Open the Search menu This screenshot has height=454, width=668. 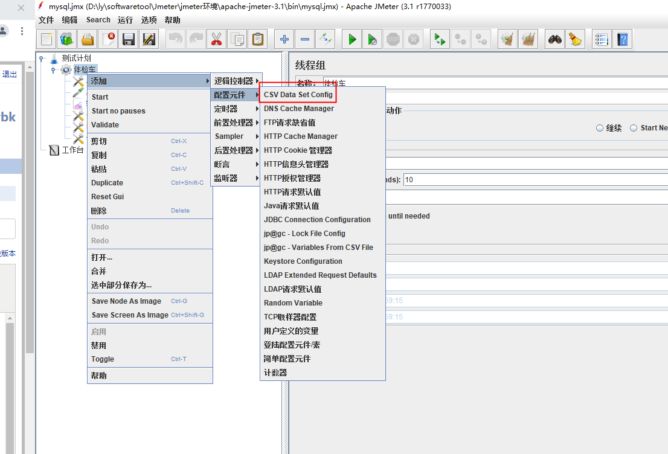tap(98, 20)
